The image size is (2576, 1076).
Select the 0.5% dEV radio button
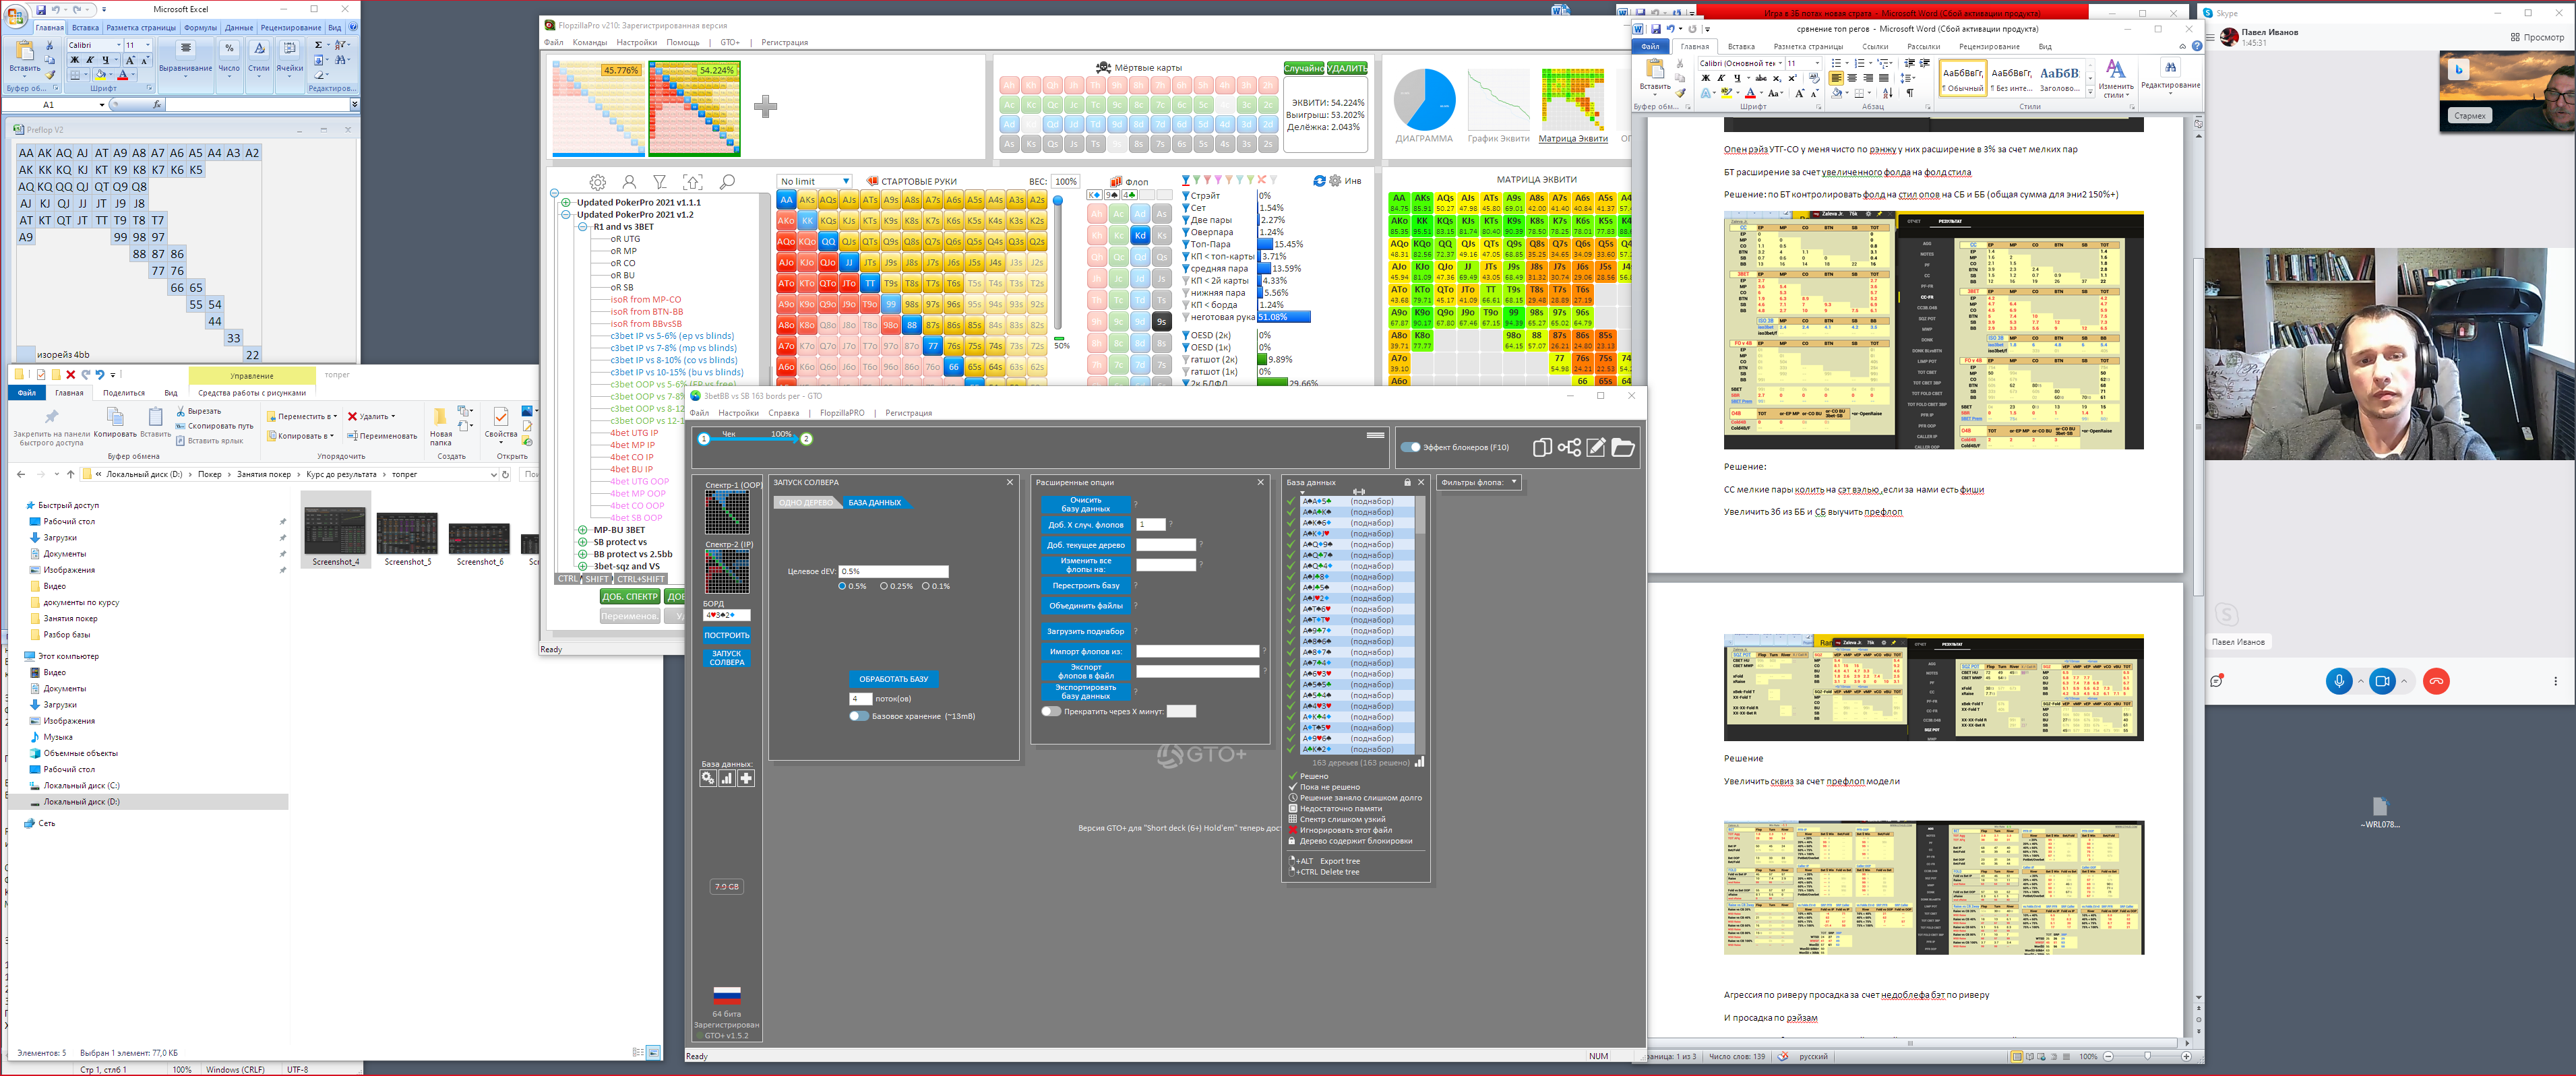[842, 586]
